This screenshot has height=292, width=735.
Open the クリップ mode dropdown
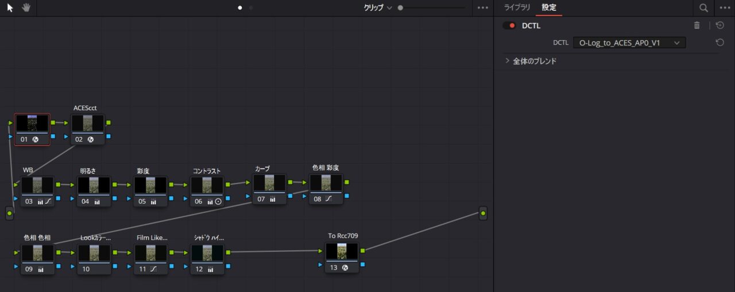tap(378, 8)
